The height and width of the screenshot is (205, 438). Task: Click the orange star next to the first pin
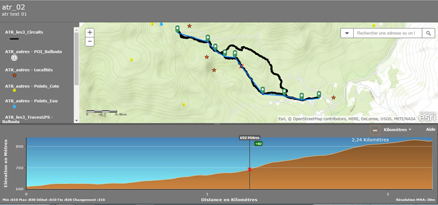(x=189, y=26)
